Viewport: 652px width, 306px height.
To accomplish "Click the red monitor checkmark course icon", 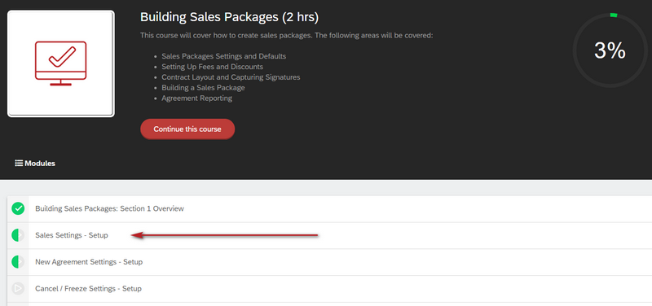I will click(60, 63).
